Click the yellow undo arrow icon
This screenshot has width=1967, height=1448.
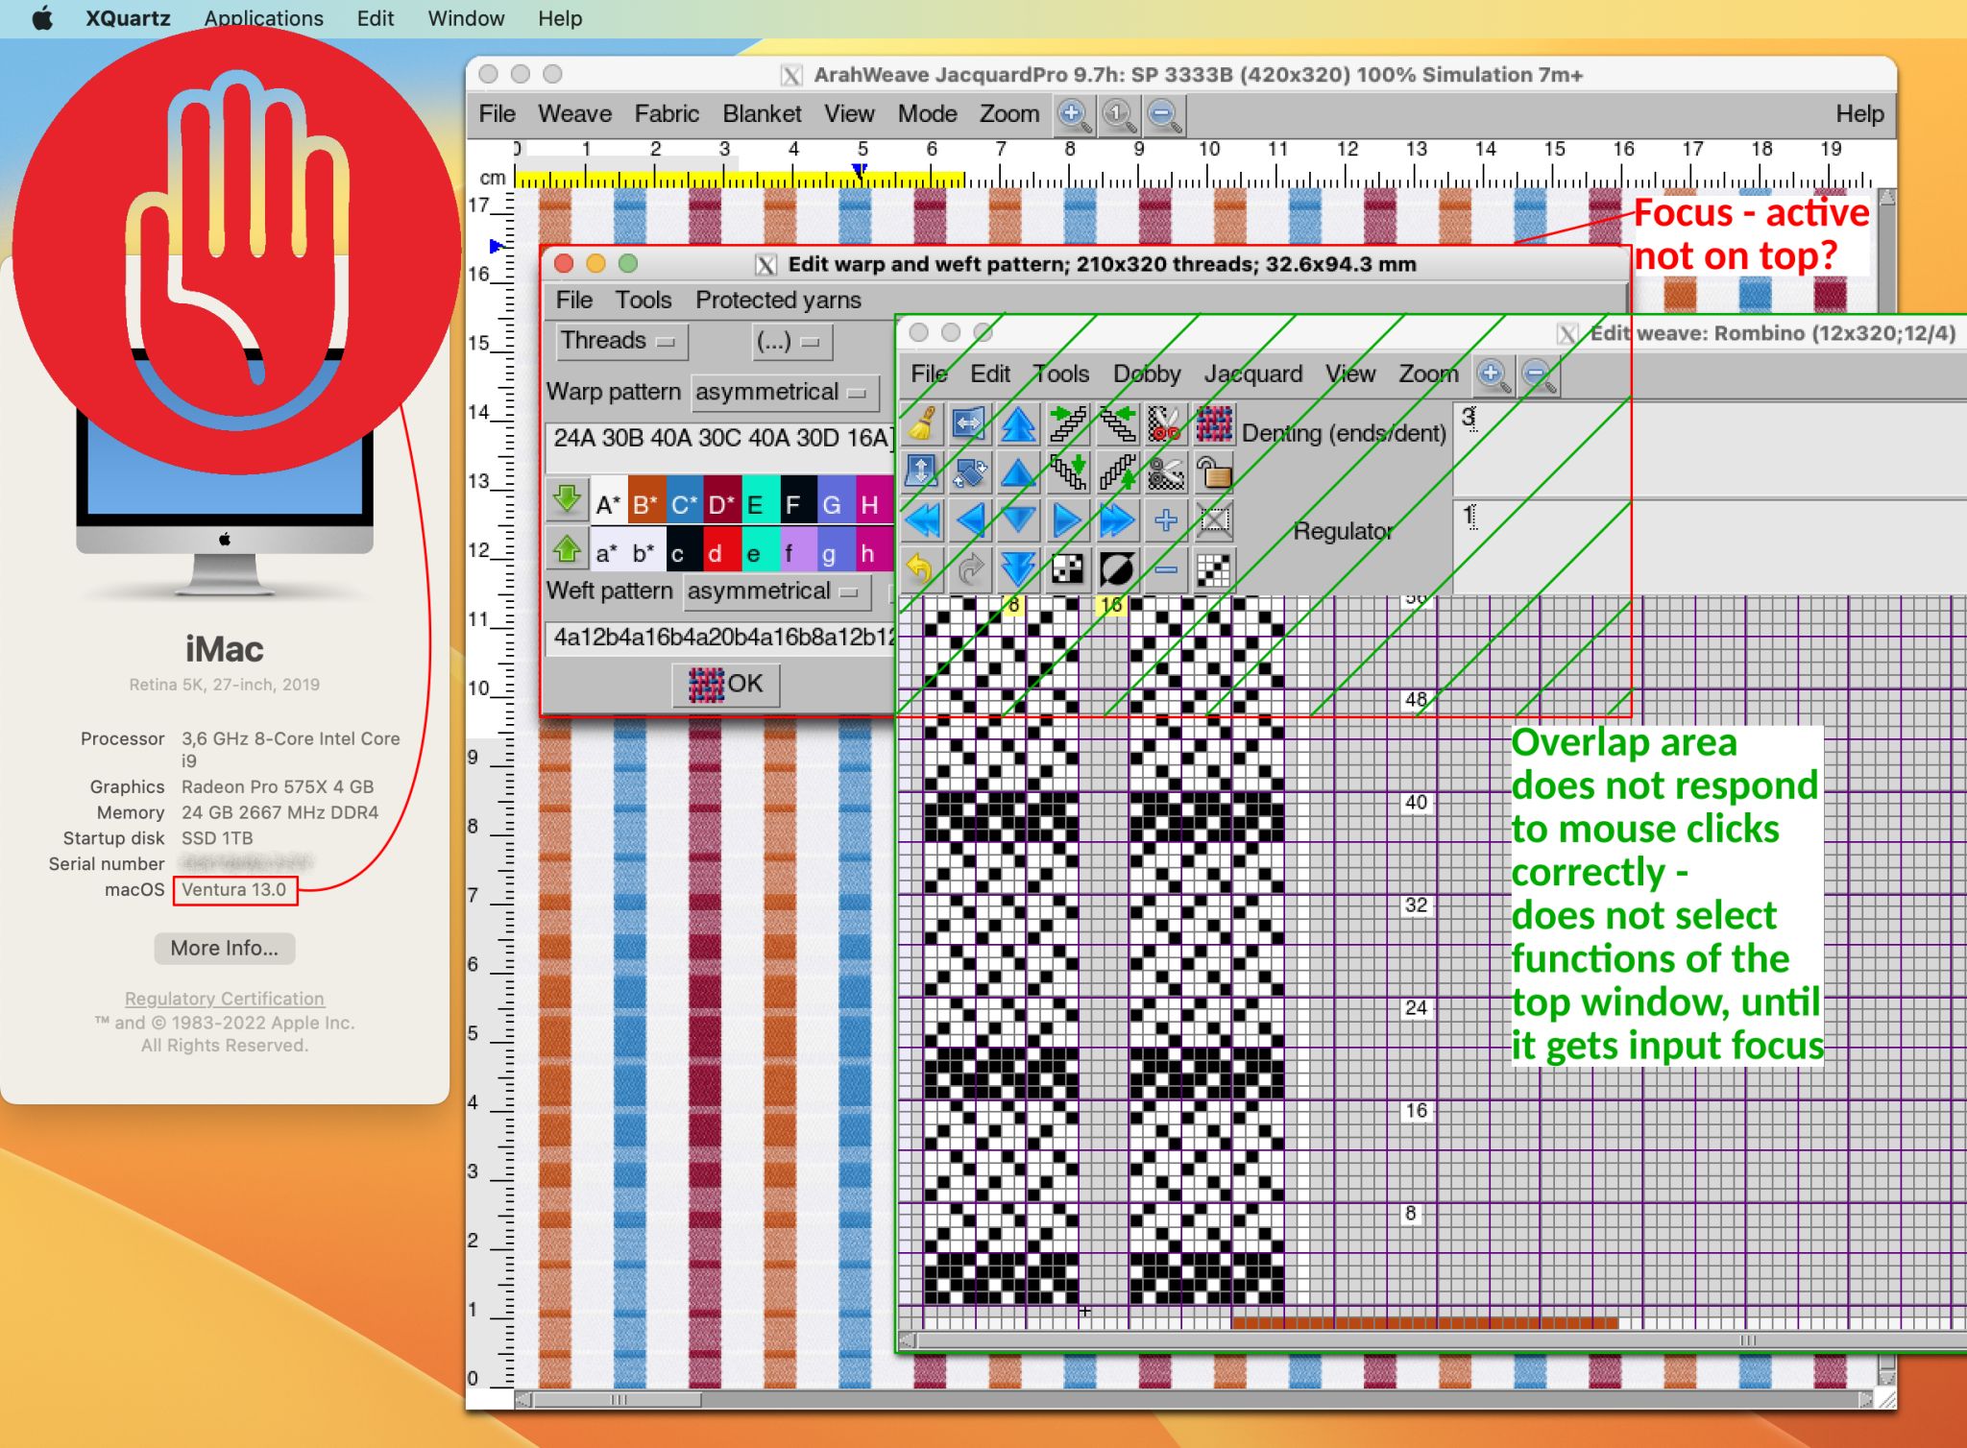[922, 570]
